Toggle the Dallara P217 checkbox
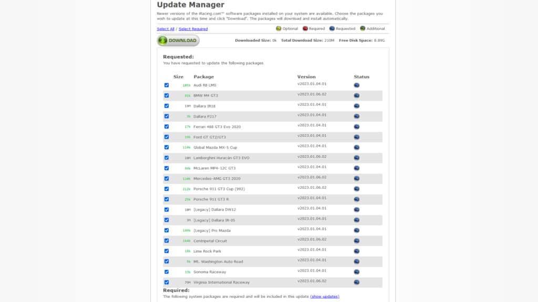 [167, 116]
